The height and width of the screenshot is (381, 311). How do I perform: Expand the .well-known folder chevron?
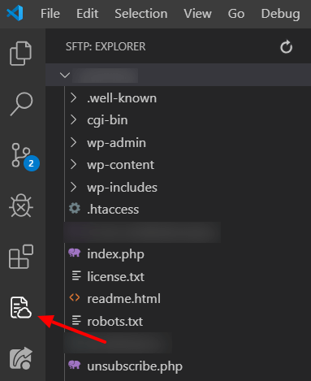73,97
